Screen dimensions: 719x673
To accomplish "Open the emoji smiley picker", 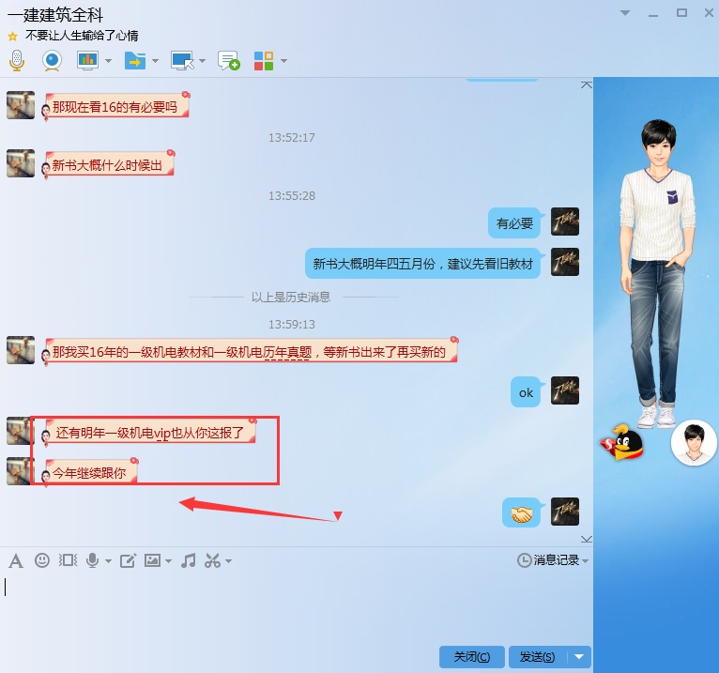I will click(x=42, y=560).
